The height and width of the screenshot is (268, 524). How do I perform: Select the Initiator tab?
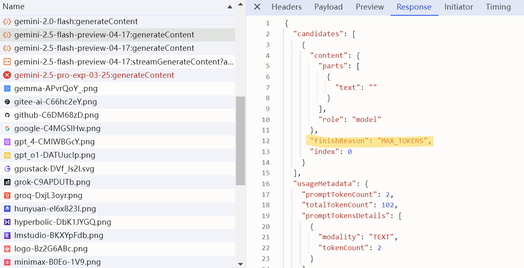459,7
